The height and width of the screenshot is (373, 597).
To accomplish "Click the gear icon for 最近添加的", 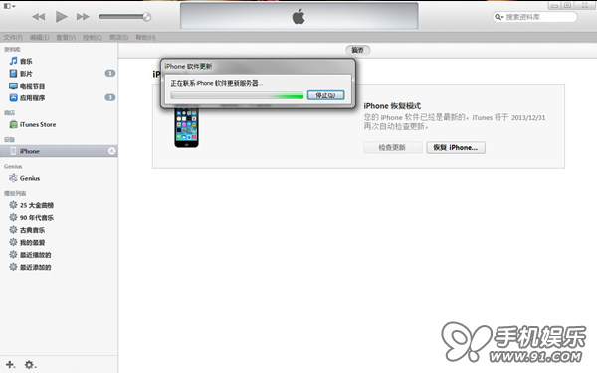I will coord(13,267).
